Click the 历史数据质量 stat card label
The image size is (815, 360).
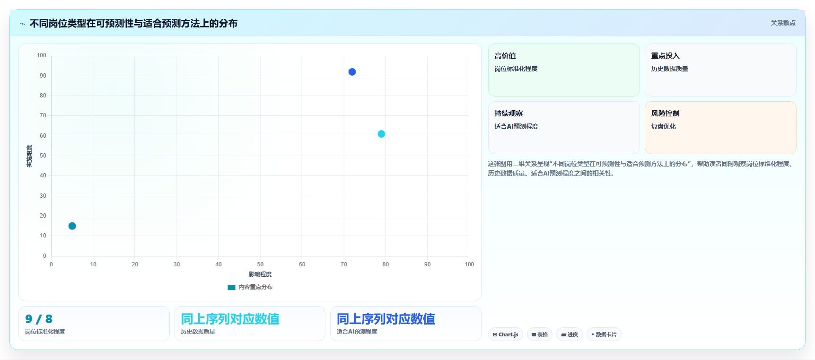pyautogui.click(x=198, y=332)
